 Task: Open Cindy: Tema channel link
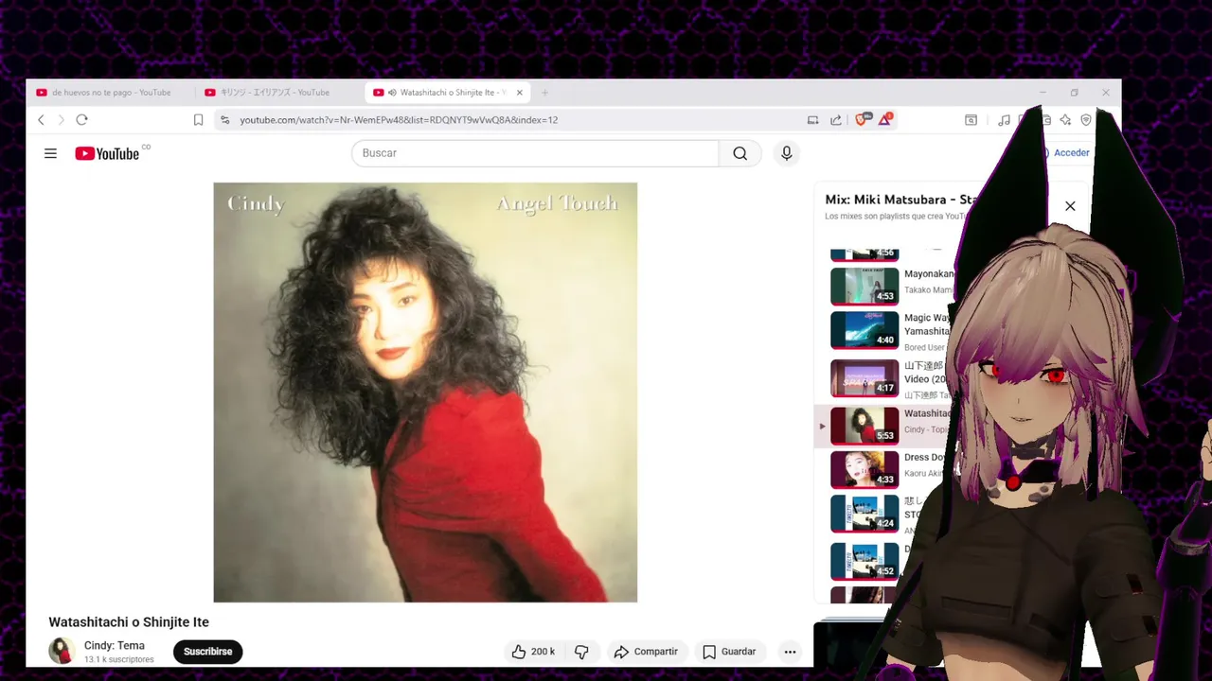click(x=114, y=645)
